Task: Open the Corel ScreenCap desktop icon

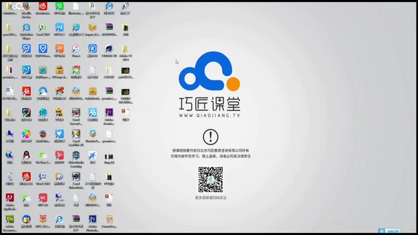Action: point(76,112)
